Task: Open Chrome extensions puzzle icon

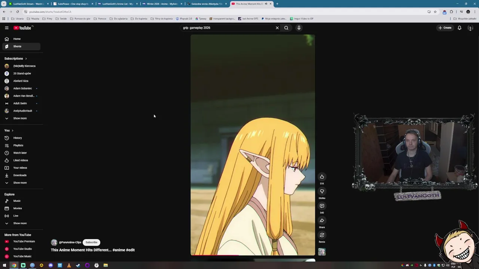Action: pos(451,12)
